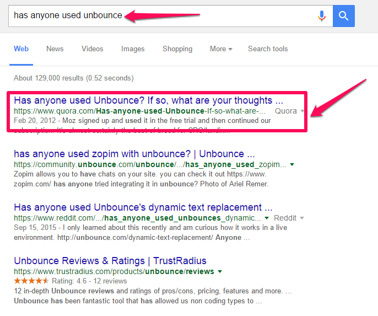The height and width of the screenshot is (316, 378).
Task: Open the Shopping tab
Action: 177,49
